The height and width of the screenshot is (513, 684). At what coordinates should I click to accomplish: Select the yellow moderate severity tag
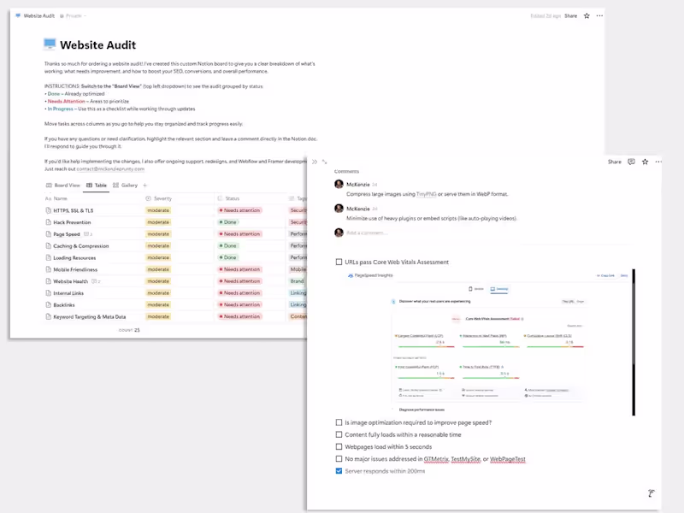pyautogui.click(x=158, y=209)
